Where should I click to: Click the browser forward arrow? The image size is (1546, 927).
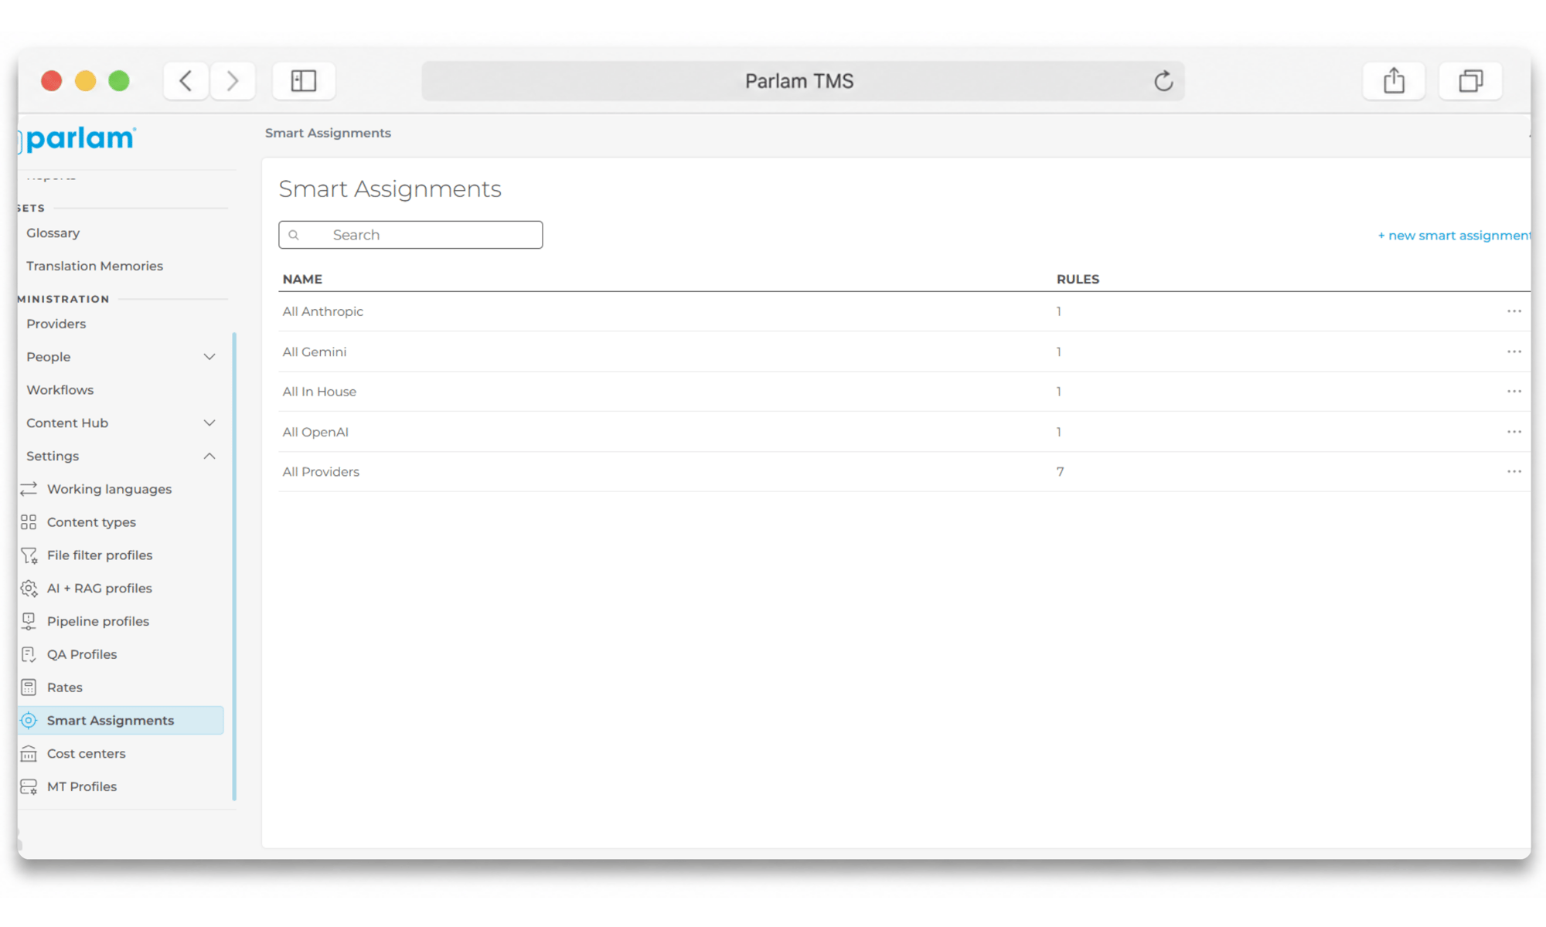pyautogui.click(x=232, y=80)
